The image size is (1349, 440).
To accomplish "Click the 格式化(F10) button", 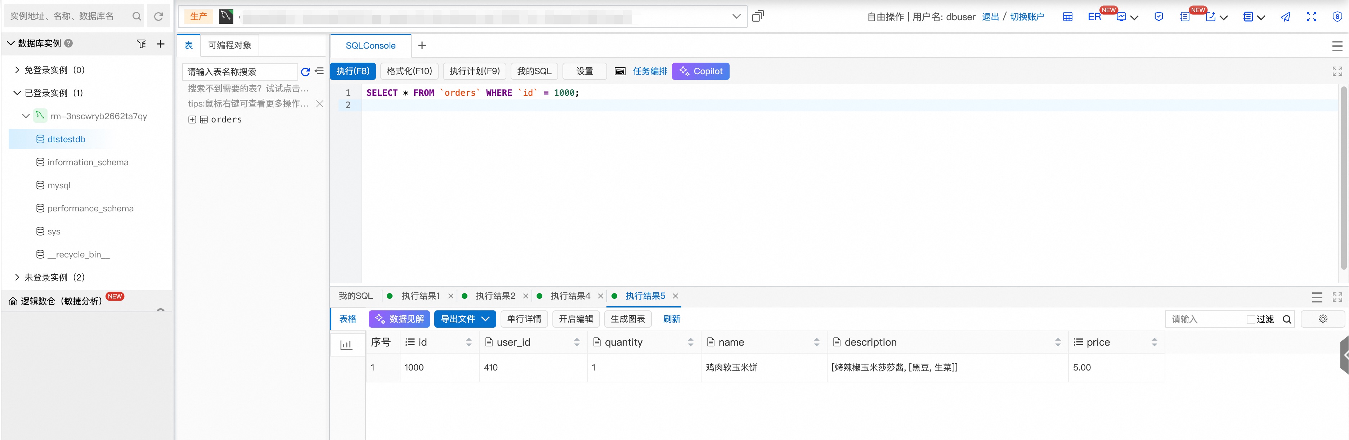I will point(409,71).
